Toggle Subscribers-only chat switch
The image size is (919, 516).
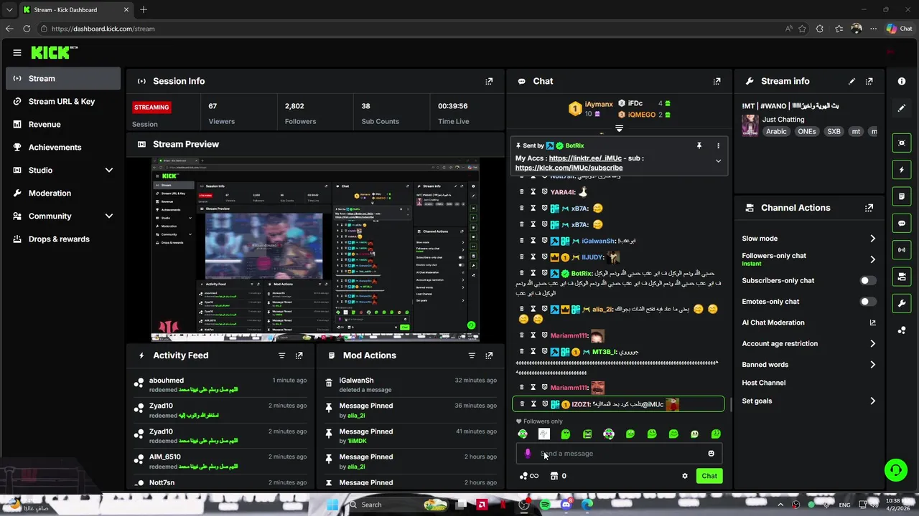click(x=867, y=281)
